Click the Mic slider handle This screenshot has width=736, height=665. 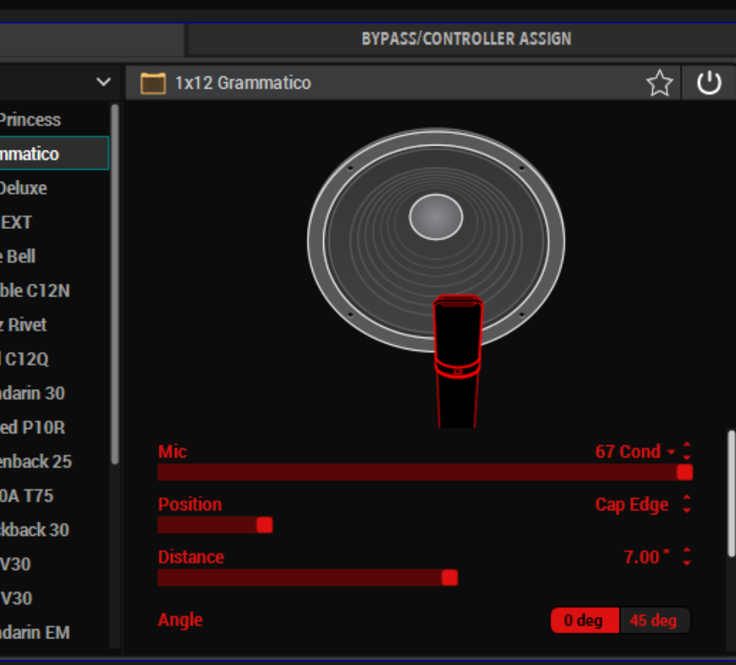tap(685, 472)
